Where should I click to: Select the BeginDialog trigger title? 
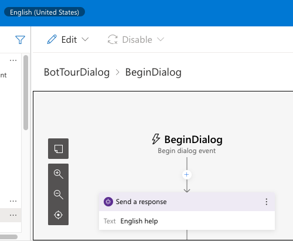pos(193,140)
